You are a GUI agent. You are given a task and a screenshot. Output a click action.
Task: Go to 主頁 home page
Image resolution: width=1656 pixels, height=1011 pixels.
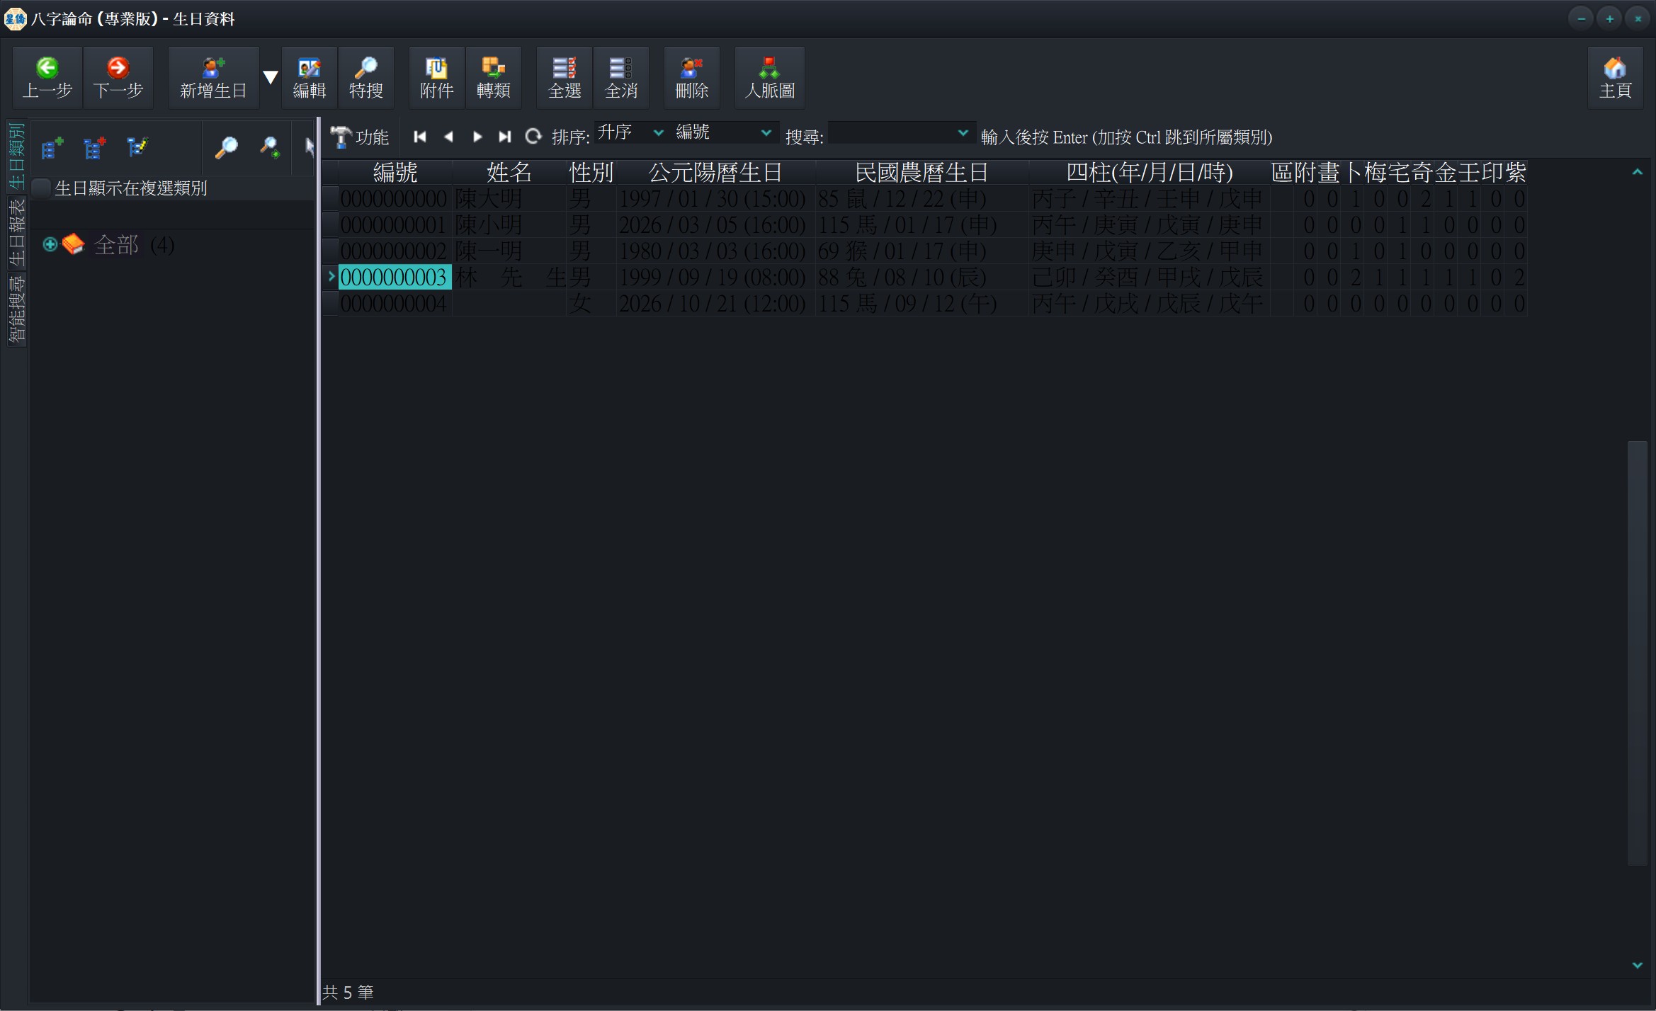click(1615, 78)
